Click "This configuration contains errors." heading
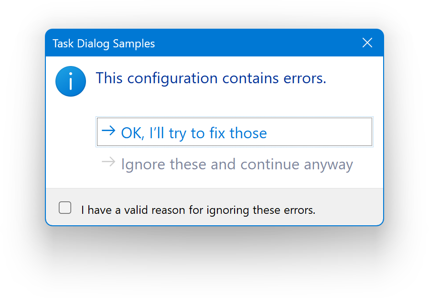The width and height of the screenshot is (429, 298). tap(211, 78)
